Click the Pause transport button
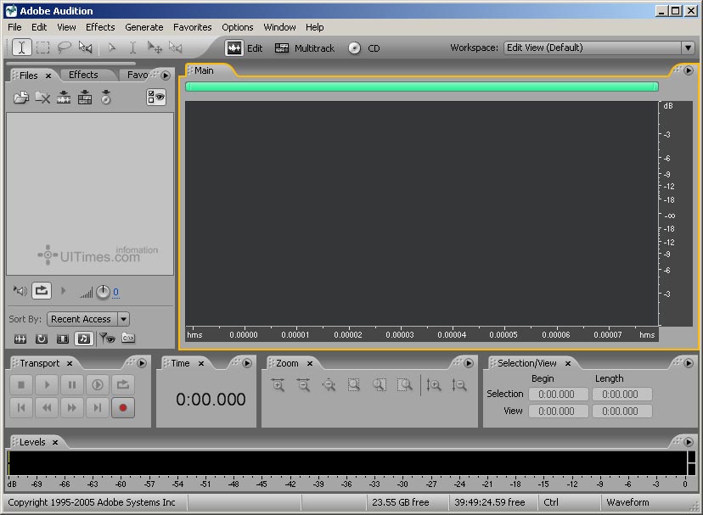 coord(71,384)
